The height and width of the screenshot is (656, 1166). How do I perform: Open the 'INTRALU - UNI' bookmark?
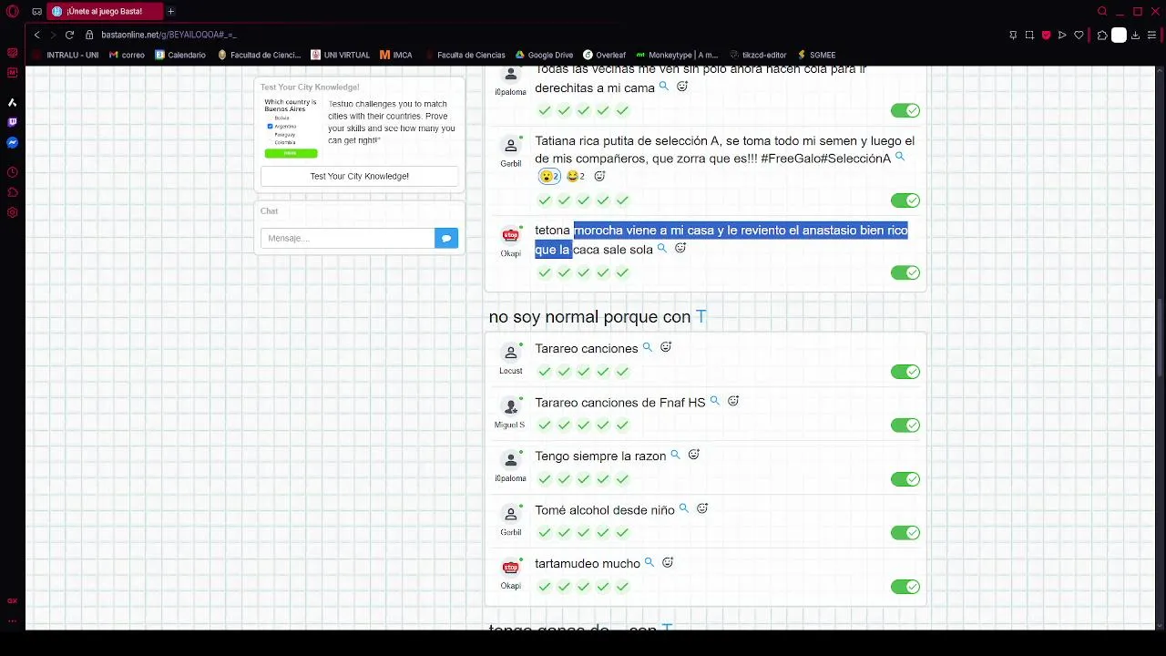pyautogui.click(x=66, y=55)
